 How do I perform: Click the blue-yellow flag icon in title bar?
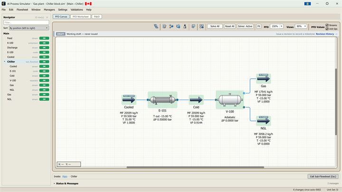click(x=307, y=4)
